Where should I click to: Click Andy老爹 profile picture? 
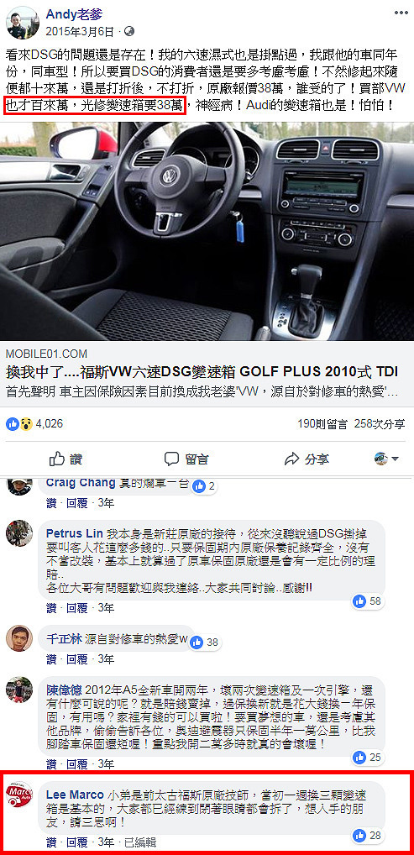tap(22, 23)
